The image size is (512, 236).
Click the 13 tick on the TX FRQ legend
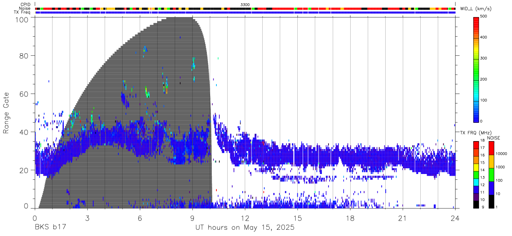click(x=483, y=178)
